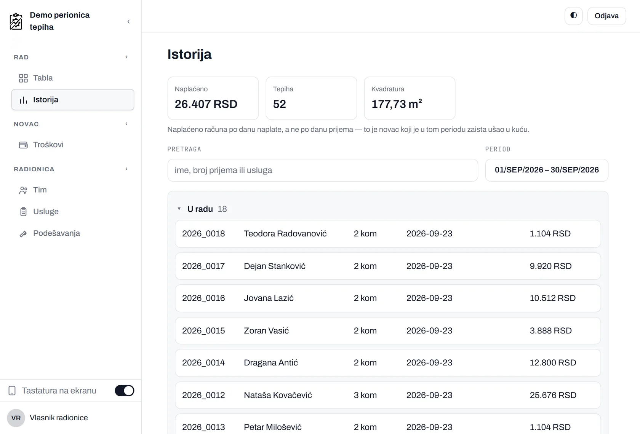Open order 2026_0018 row

pos(388,234)
